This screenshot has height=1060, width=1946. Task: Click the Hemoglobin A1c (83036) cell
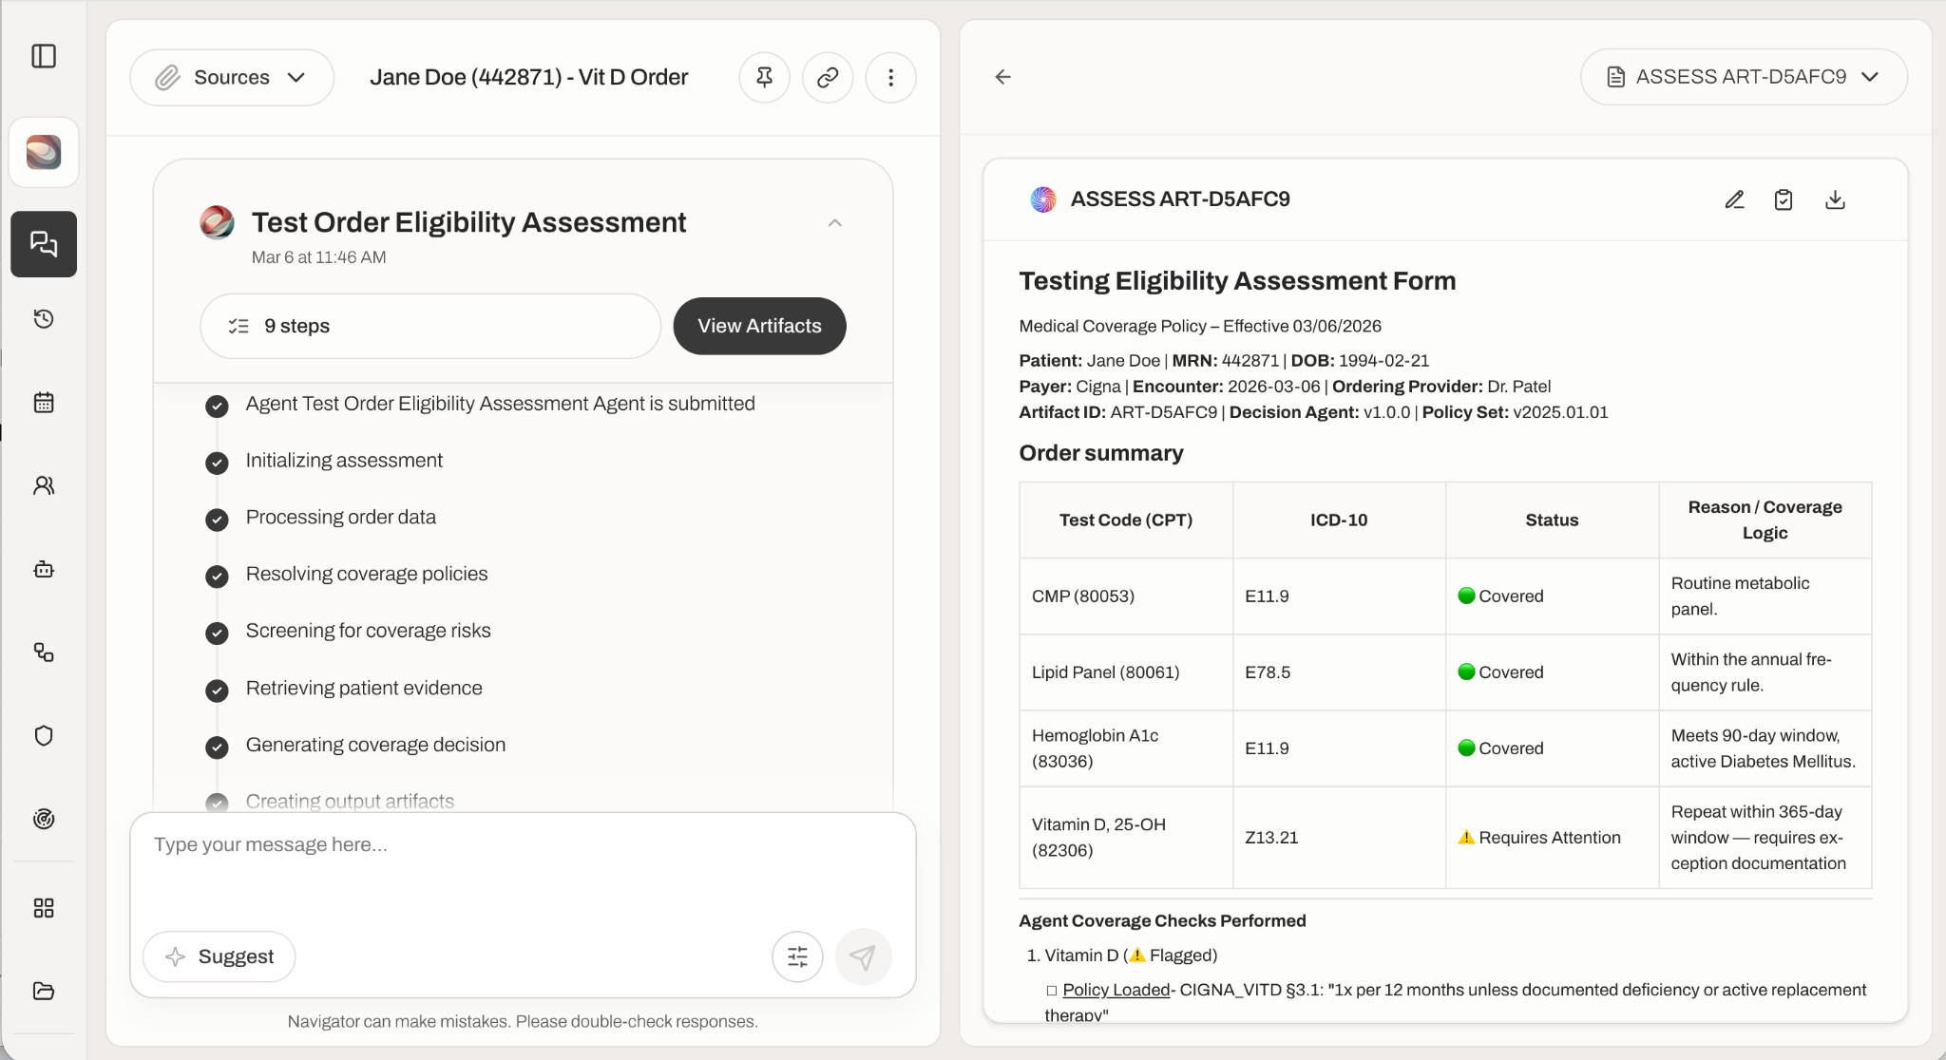point(1126,748)
